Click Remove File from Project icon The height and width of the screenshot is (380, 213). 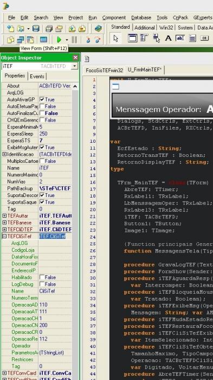[x=82, y=29]
